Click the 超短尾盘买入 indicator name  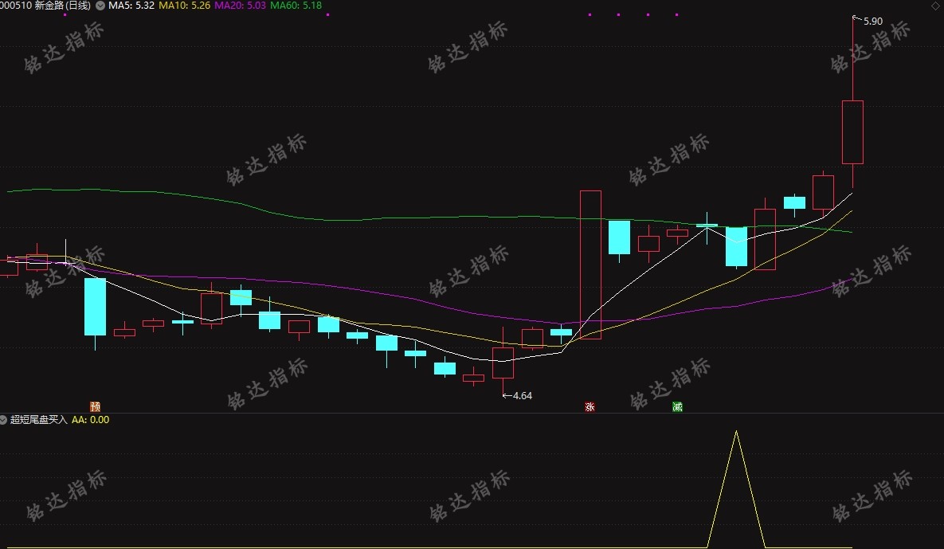pyautogui.click(x=38, y=420)
